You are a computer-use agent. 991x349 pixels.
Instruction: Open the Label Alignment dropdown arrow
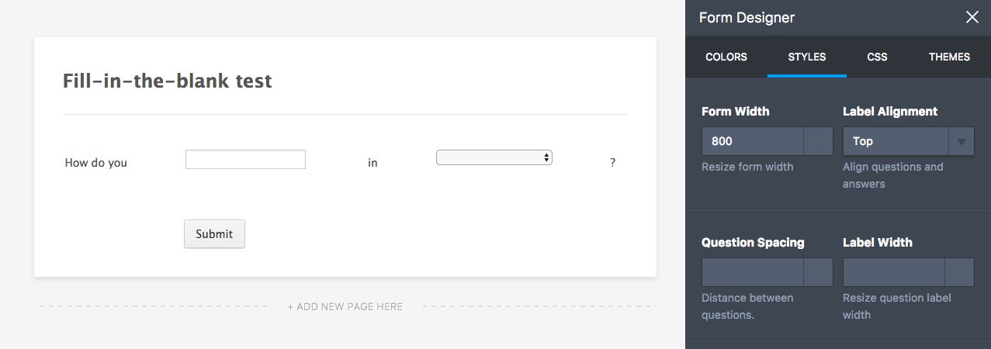tap(961, 141)
